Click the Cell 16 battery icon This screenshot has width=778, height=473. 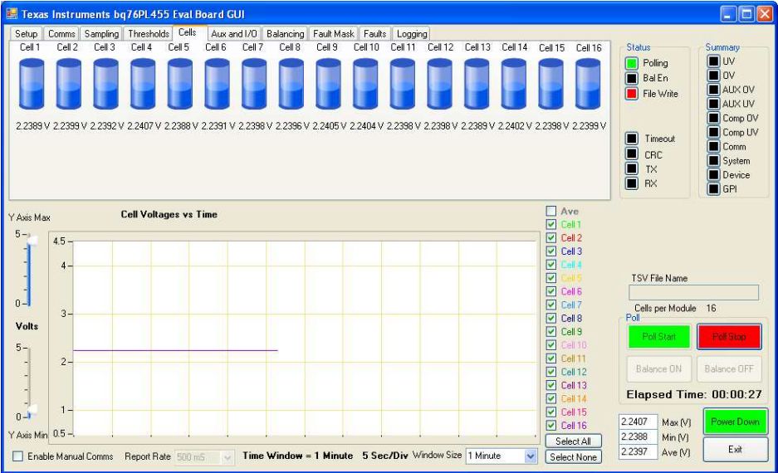[x=588, y=83]
